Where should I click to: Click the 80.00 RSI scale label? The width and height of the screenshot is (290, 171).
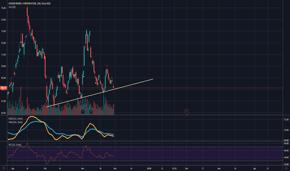coord(286,143)
